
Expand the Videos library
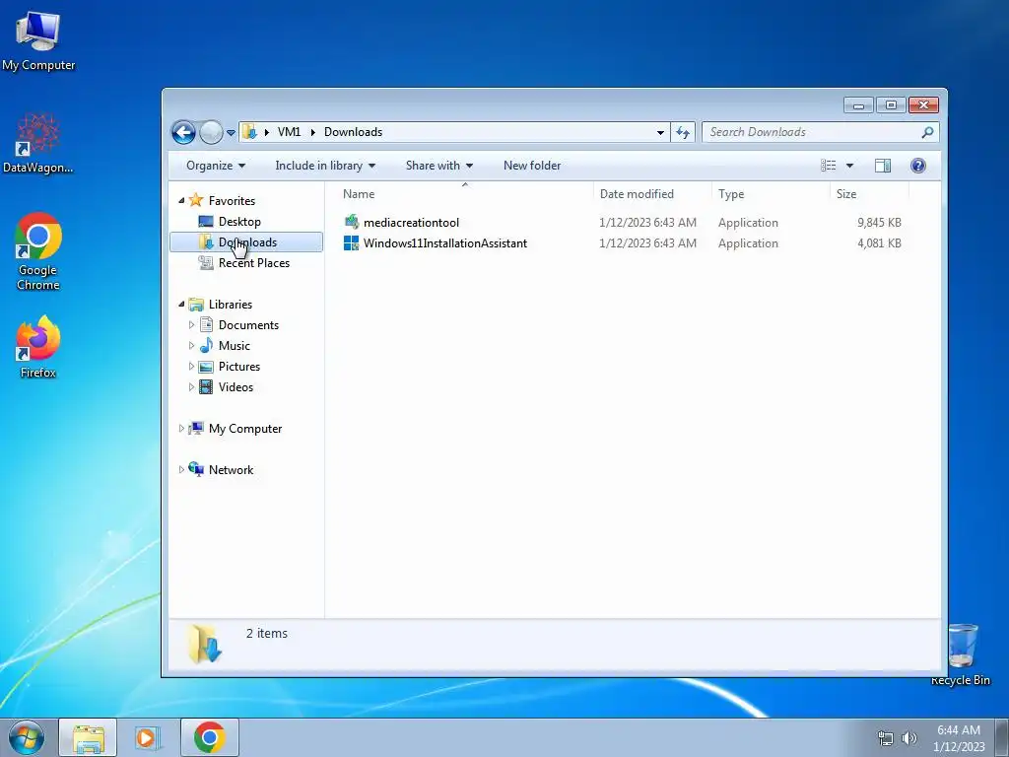(191, 386)
